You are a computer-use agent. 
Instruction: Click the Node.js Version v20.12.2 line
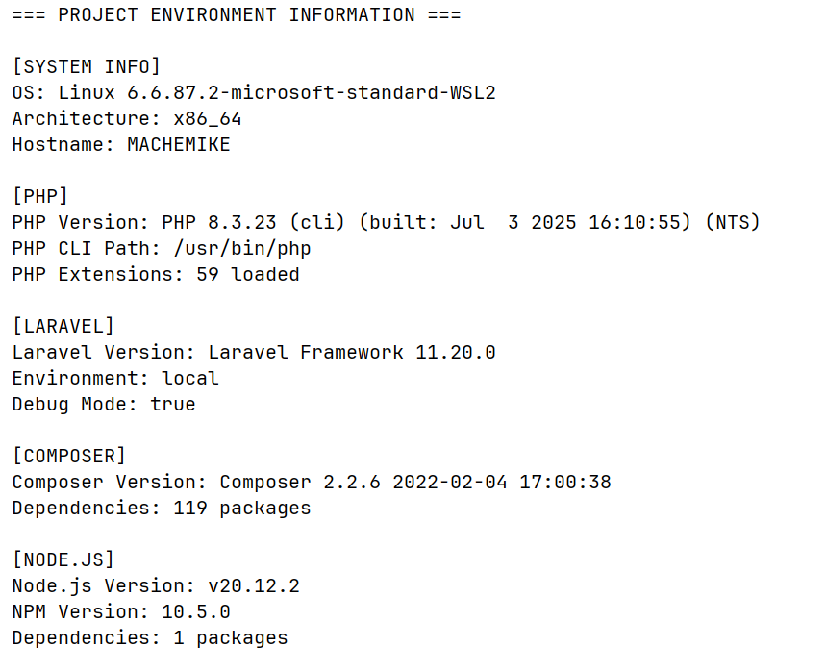156,585
